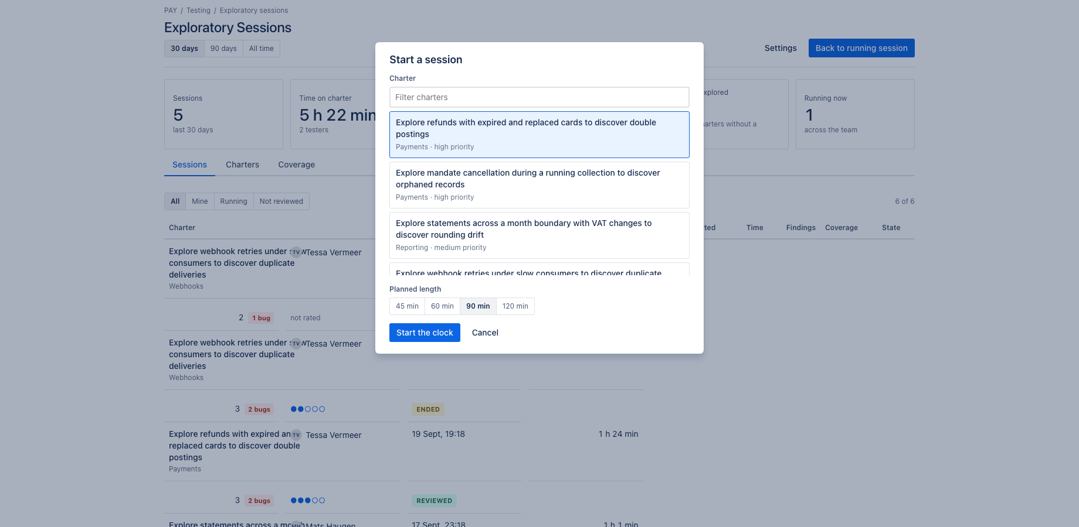1079x527 pixels.
Task: Choose the mandate cancellation charter option
Action: 539,185
